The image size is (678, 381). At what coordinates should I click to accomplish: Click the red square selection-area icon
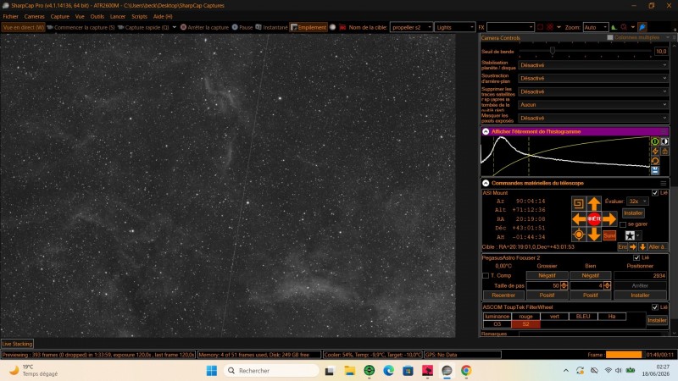[540, 27]
